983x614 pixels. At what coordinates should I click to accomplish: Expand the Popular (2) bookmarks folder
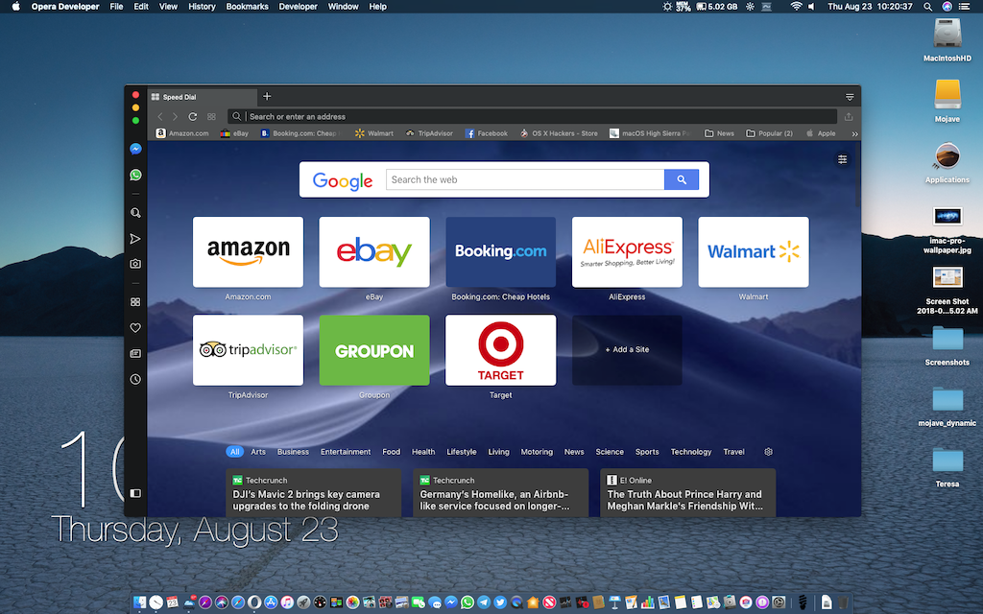point(769,133)
